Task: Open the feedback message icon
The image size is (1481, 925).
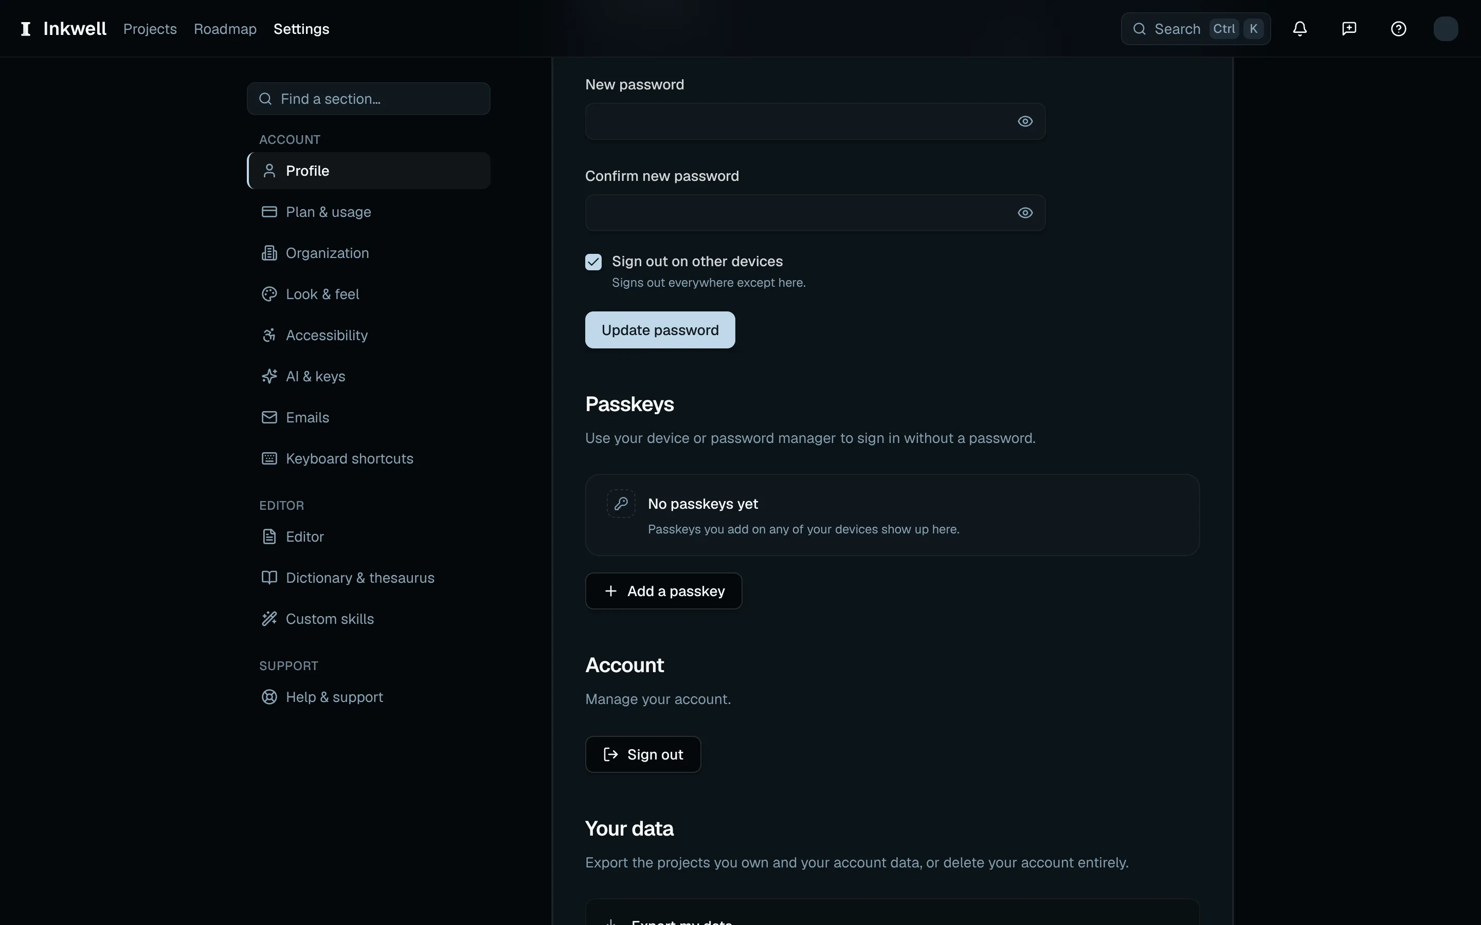Action: 1349,29
